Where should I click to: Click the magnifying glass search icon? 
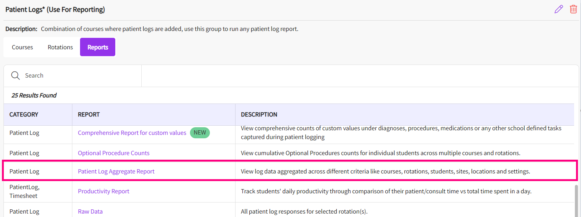[15, 75]
